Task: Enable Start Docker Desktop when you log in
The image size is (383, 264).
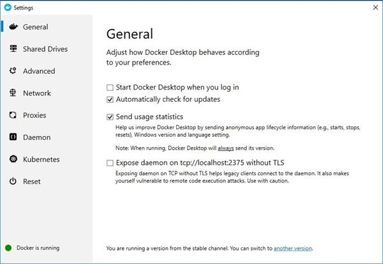Action: click(x=110, y=87)
